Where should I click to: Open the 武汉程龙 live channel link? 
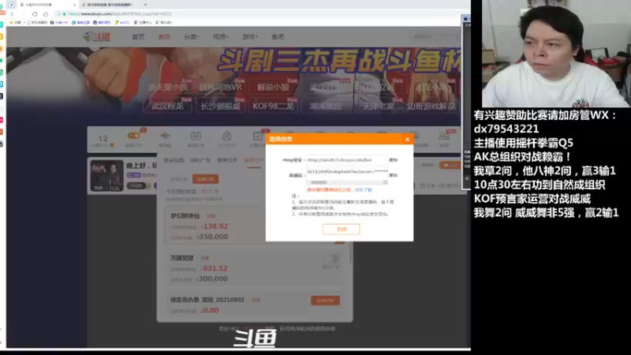167,106
